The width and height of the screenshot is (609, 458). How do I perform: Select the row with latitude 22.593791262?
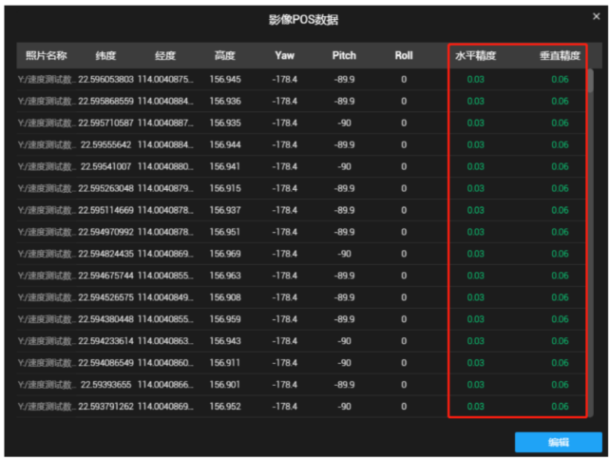click(x=105, y=407)
